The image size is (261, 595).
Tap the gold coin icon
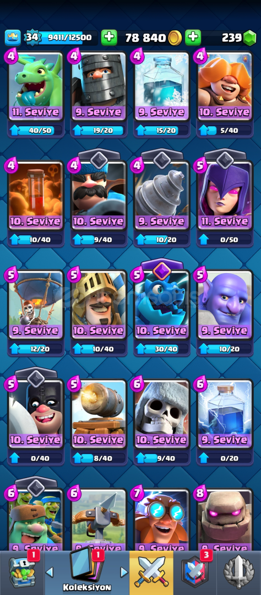[x=175, y=37]
